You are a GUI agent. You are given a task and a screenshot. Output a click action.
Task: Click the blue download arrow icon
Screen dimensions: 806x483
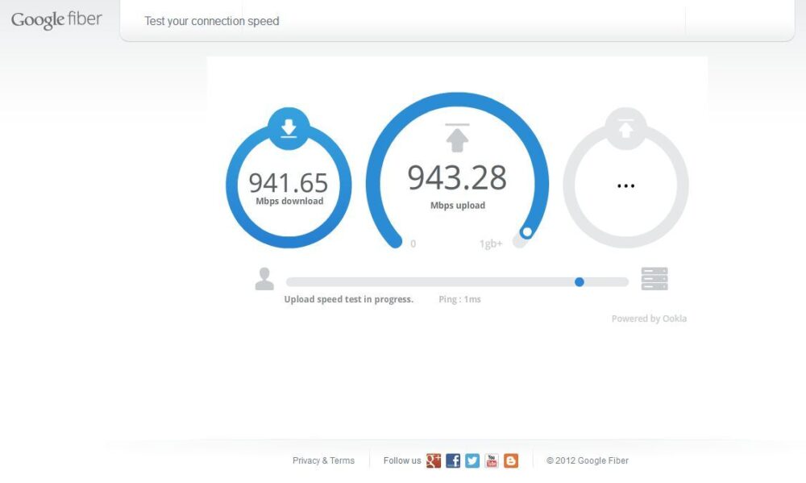(289, 128)
